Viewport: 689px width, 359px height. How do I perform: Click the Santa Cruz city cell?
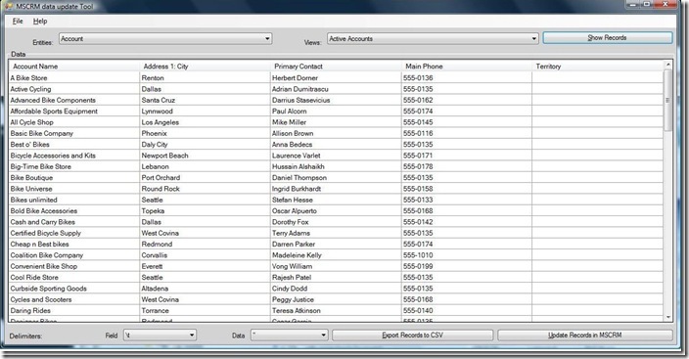point(205,100)
